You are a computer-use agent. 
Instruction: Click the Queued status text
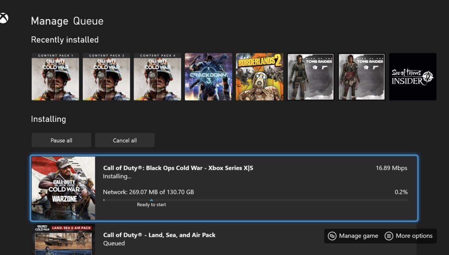(114, 243)
